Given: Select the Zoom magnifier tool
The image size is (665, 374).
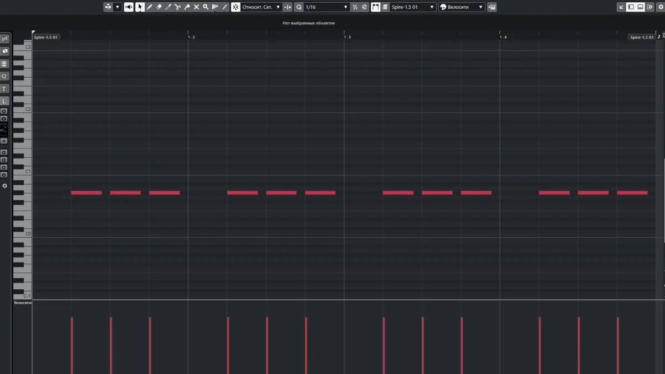Looking at the screenshot, I should pyautogui.click(x=206, y=7).
